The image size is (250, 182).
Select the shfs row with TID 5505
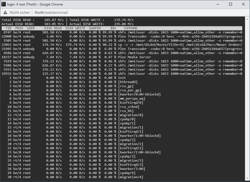click(122, 41)
